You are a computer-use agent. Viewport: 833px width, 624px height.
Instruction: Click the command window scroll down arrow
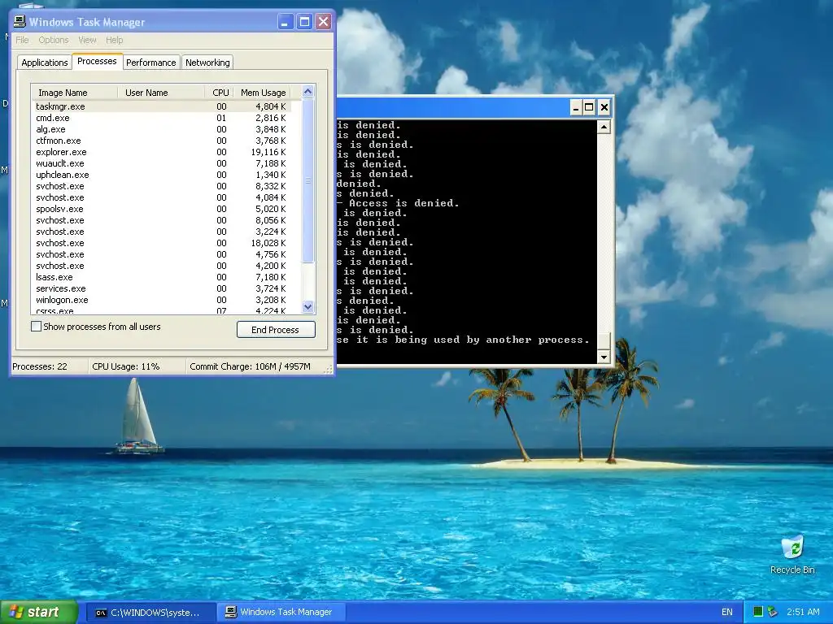pyautogui.click(x=604, y=357)
